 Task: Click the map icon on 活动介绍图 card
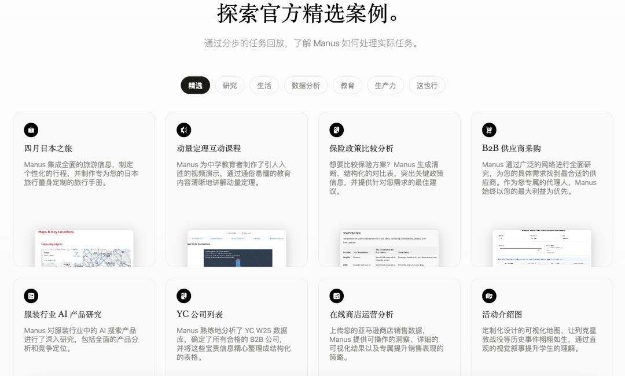(x=489, y=296)
